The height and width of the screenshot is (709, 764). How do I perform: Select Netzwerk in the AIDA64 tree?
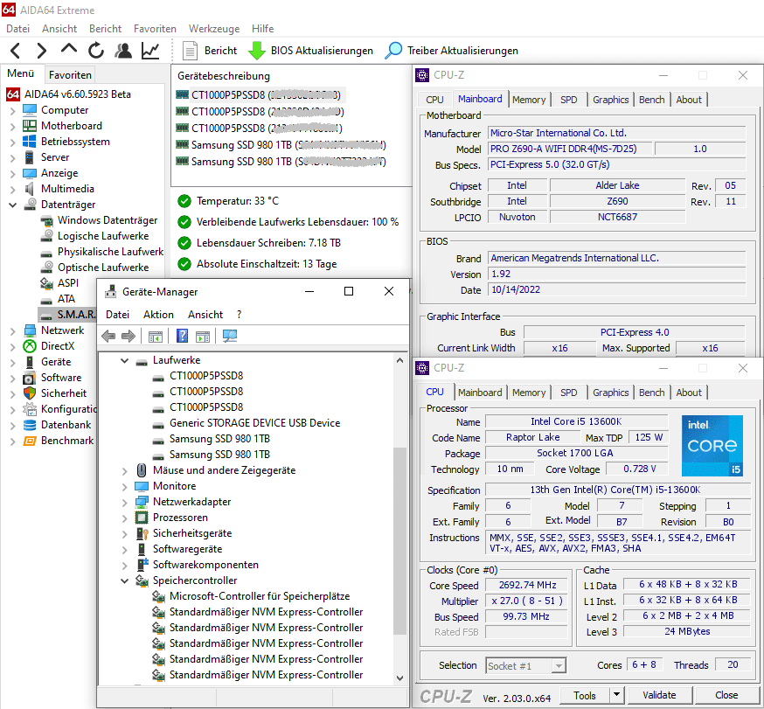point(62,330)
